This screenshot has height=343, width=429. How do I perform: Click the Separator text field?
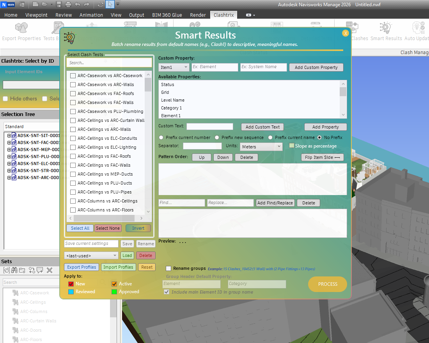point(202,146)
